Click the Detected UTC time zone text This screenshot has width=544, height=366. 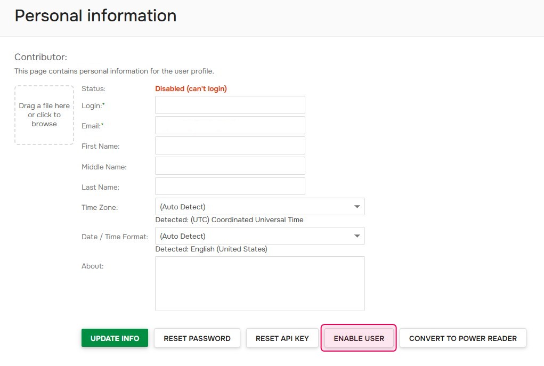(x=229, y=219)
